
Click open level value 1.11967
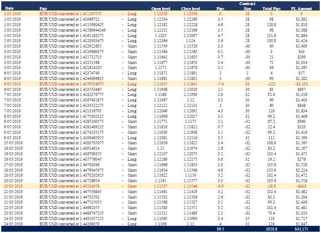pyautogui.click(x=160, y=100)
